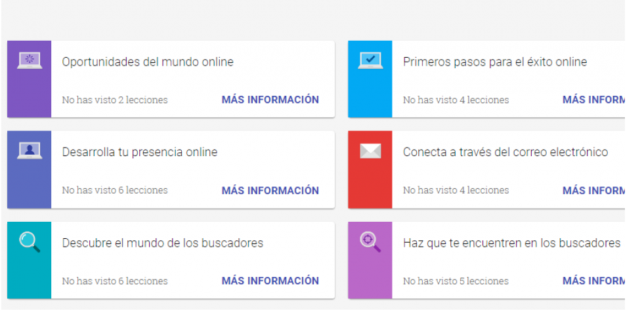Select the "Primeros pasos para el éxito online" title

pos(495,62)
